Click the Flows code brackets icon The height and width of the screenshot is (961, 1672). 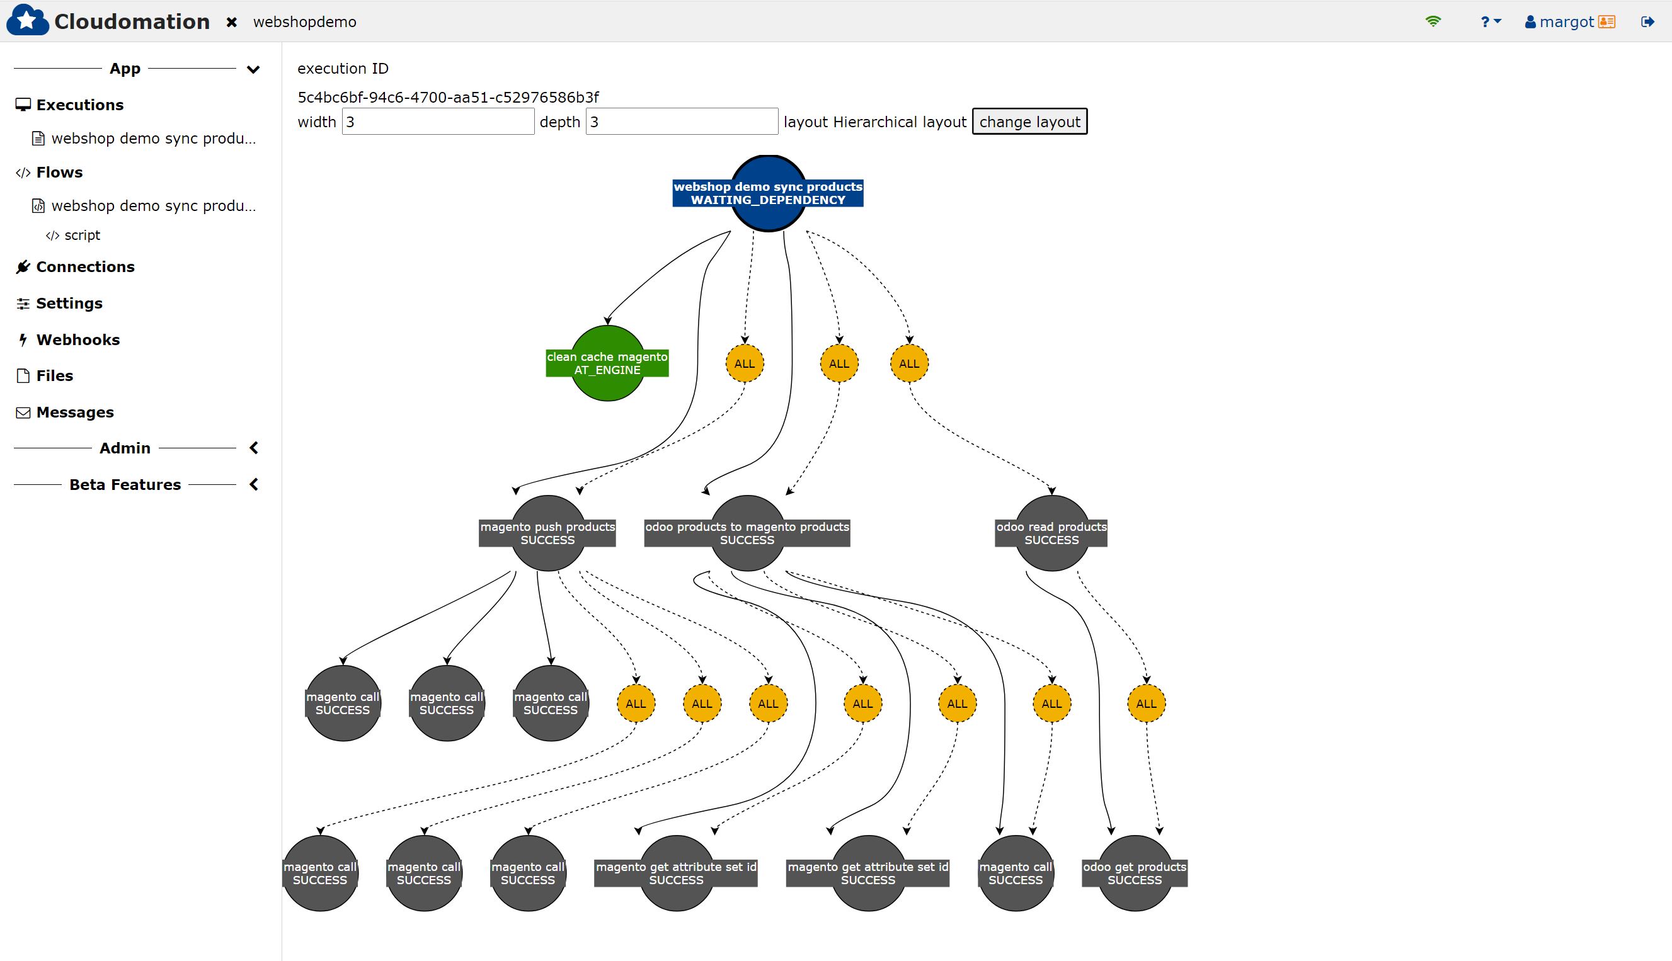(x=23, y=173)
